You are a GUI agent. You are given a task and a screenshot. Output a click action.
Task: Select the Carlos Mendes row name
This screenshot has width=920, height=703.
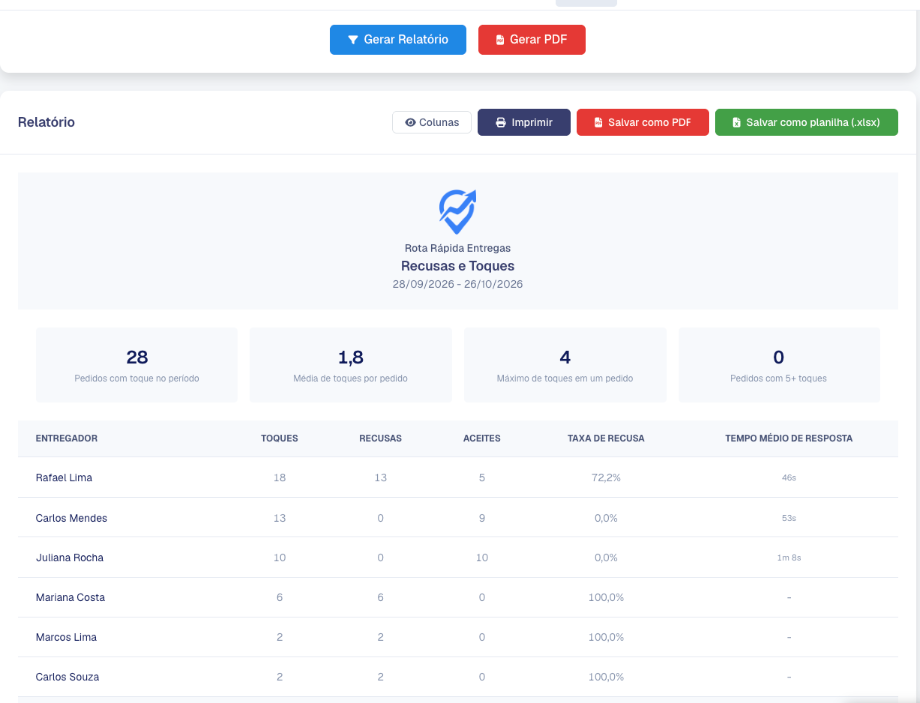coord(71,518)
